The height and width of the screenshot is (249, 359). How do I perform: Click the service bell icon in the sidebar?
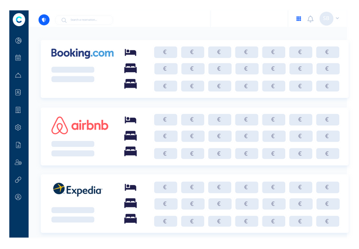[x=18, y=75]
